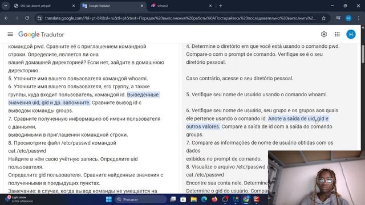
Task: Click translated line '7. Compare as informações de nome'
Action: coord(259,143)
